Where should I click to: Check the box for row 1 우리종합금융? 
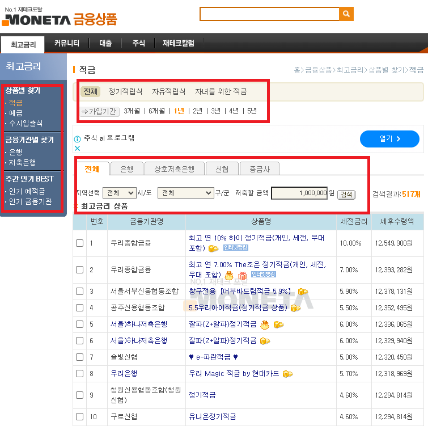click(x=80, y=243)
